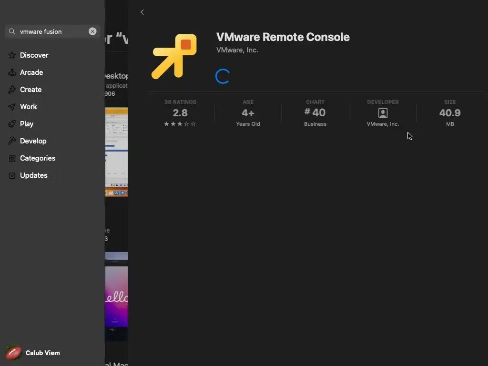
Task: Click the purple hello screenshot thumbnail behind
Action: pyautogui.click(x=116, y=296)
